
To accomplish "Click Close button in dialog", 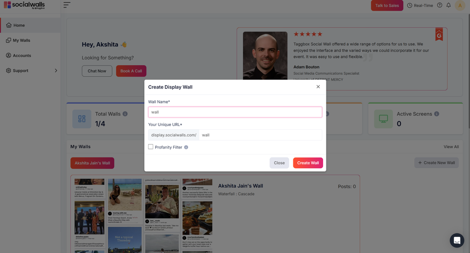I will [279, 163].
